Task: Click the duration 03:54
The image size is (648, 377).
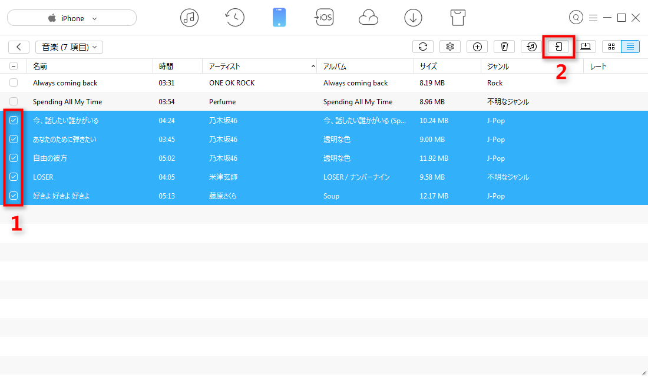Action: (x=167, y=102)
